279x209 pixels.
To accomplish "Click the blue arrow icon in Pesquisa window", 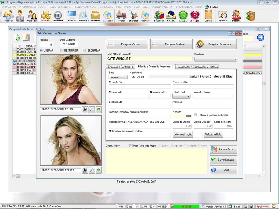I will (x=261, y=38).
